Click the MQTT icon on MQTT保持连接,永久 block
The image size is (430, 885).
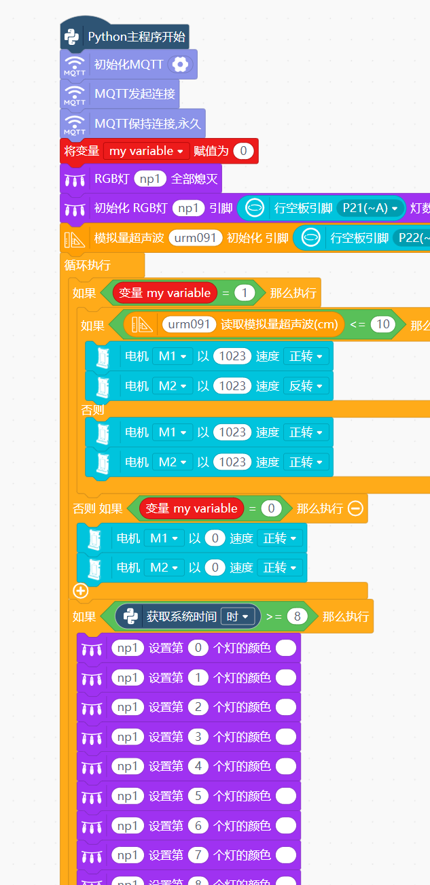tap(75, 124)
